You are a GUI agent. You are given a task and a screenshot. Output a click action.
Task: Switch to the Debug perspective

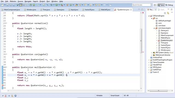[x=169, y=5]
